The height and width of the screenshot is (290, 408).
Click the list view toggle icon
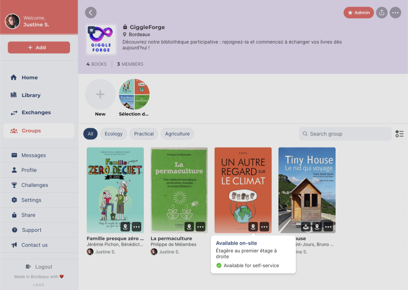[x=399, y=134]
